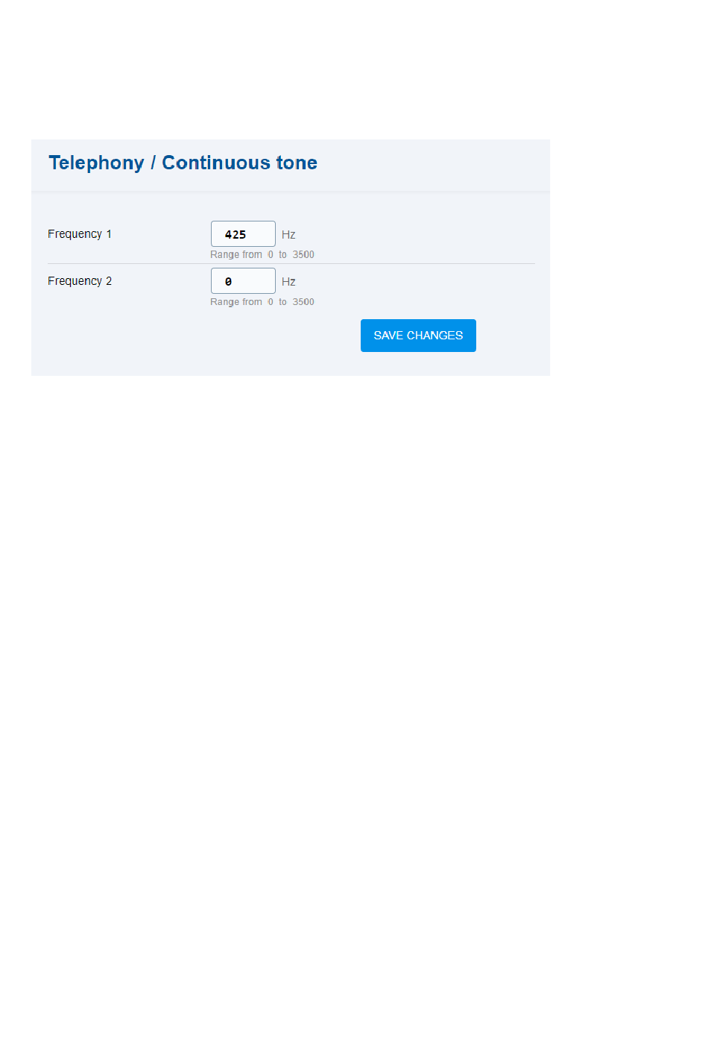708x1050 pixels.
Task: Focus the Frequency 2 input box
Action: click(243, 281)
